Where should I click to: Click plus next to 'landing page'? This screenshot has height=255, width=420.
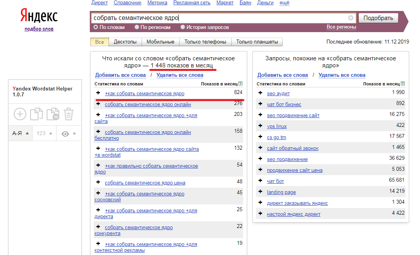(x=260, y=192)
